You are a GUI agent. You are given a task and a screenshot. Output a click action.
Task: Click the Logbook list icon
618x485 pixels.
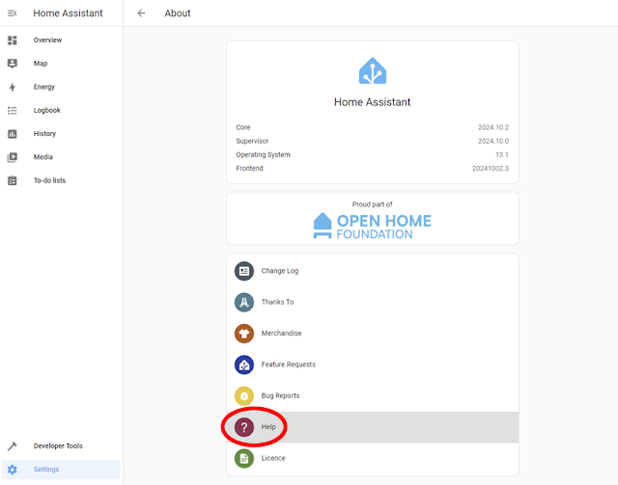(x=13, y=110)
